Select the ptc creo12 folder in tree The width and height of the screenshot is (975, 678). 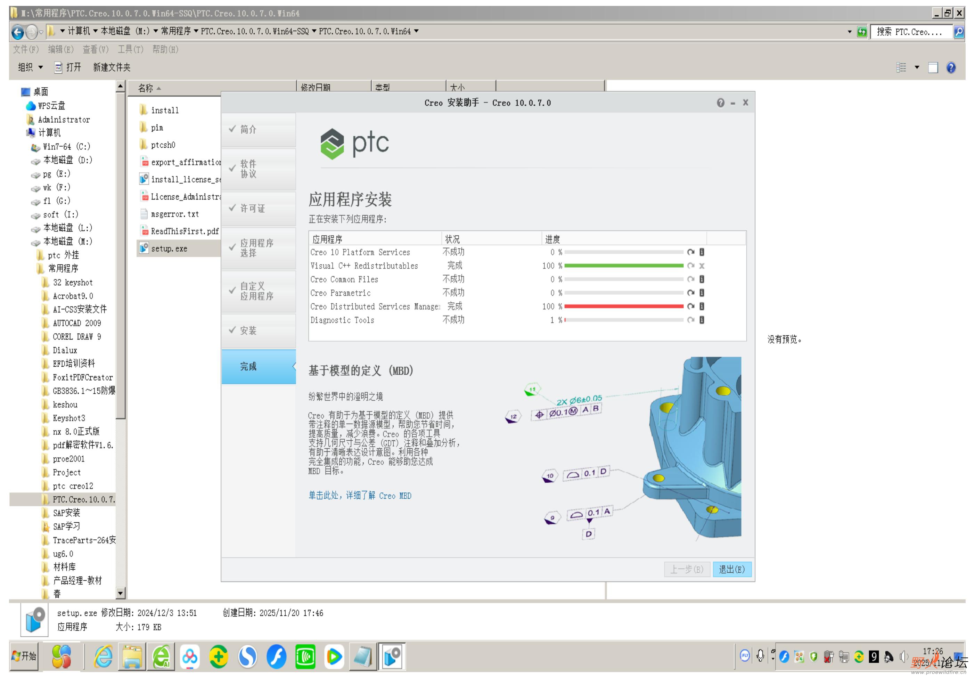73,486
